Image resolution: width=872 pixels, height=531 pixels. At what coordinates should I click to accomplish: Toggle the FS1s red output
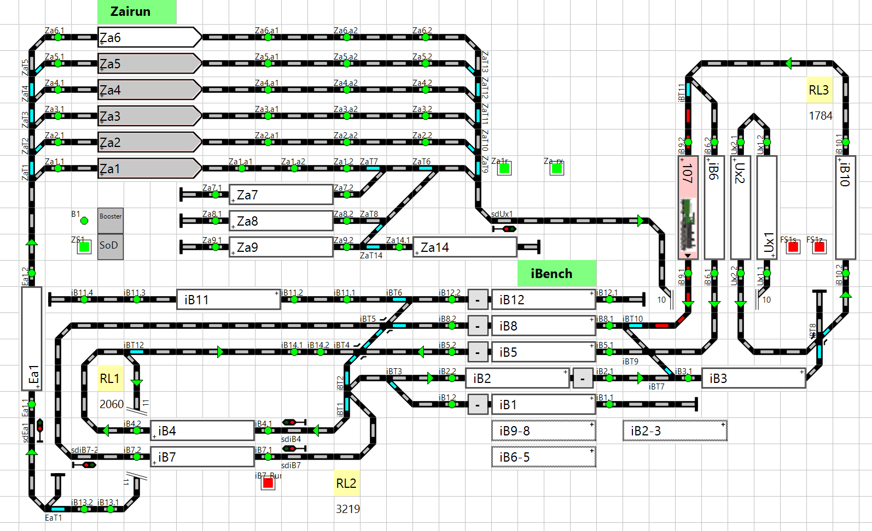click(793, 247)
